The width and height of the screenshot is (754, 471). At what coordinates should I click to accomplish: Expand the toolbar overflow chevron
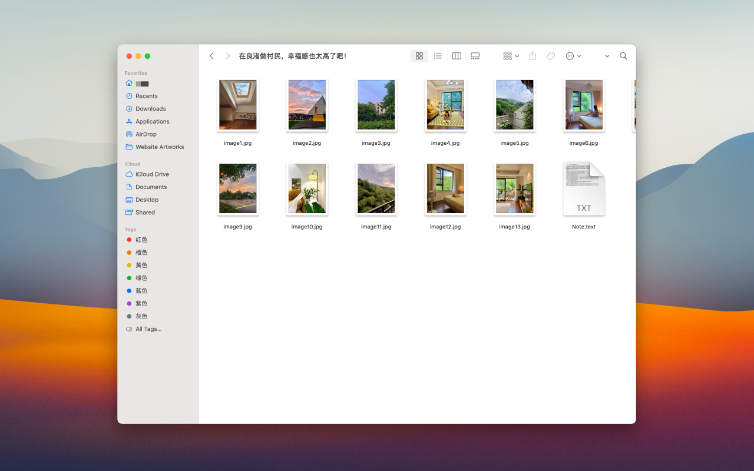(607, 56)
